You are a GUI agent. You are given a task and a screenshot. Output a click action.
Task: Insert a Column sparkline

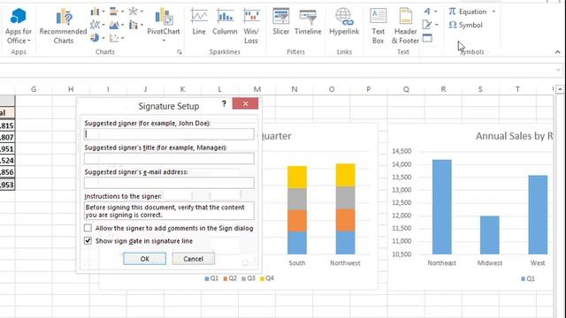tap(225, 21)
